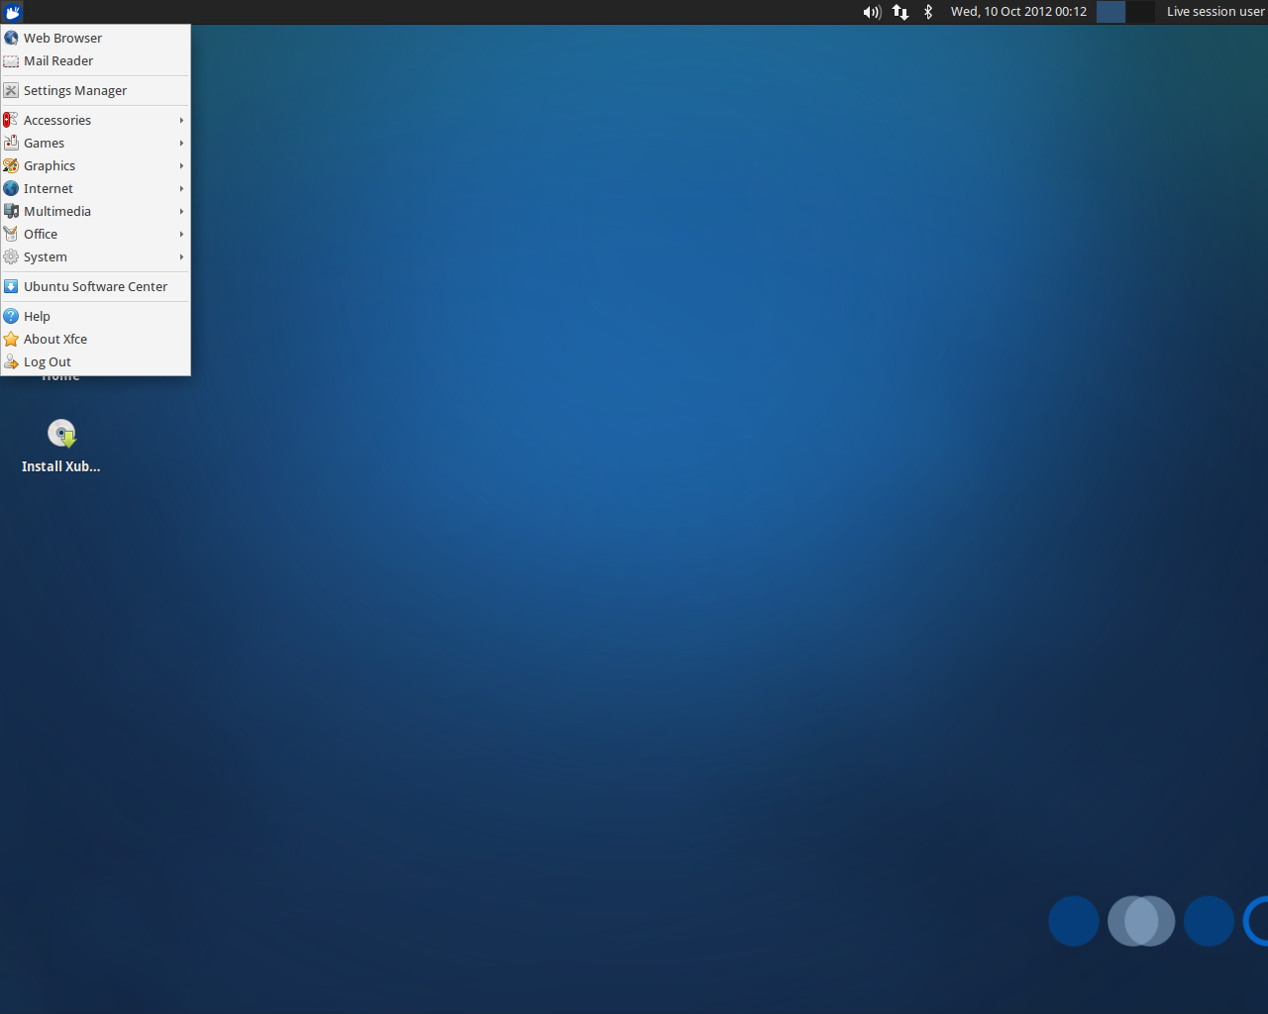Click the Internet label in menu
Viewport: 1268px width, 1014px height.
point(49,188)
